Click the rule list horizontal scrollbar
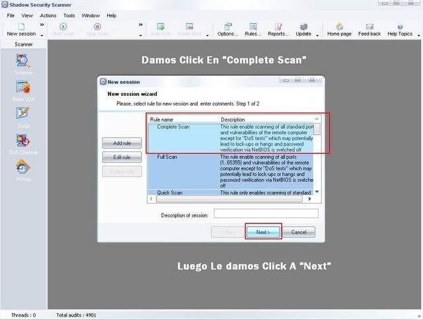 (x=229, y=199)
